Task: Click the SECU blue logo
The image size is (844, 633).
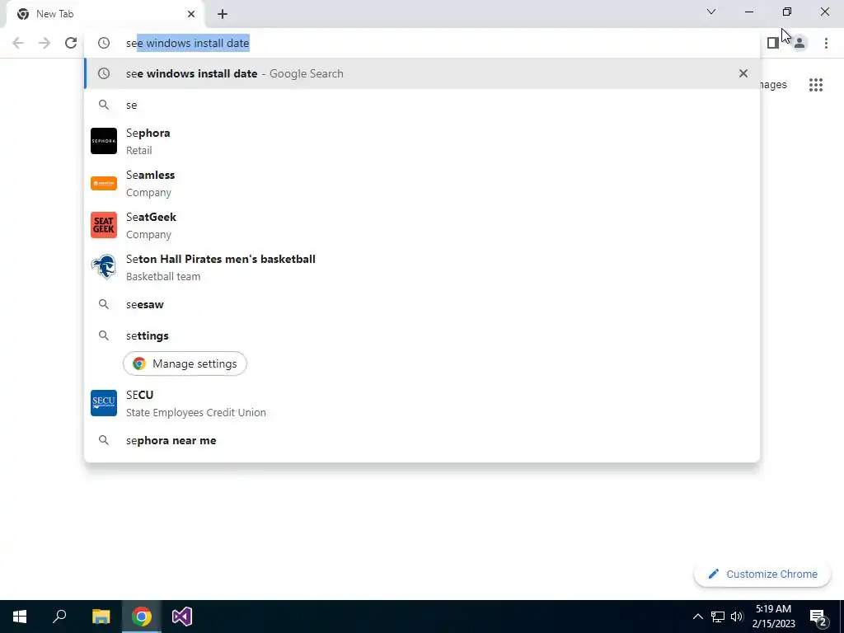Action: [x=104, y=403]
